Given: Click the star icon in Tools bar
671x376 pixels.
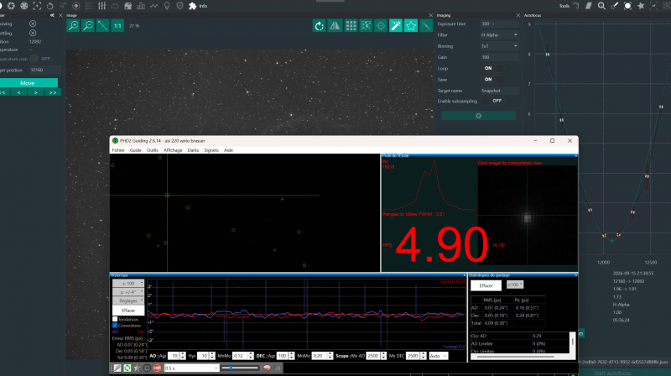Looking at the screenshot, I should pyautogui.click(x=641, y=6).
